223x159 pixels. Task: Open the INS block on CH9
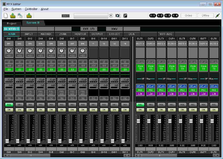coord(94,98)
